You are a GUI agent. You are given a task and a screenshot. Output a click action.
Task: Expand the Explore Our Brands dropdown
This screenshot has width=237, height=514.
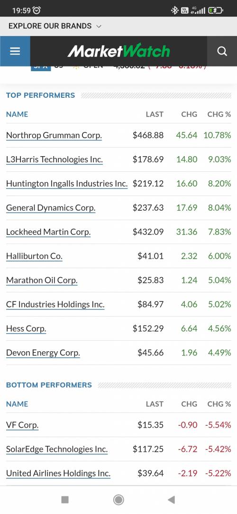tap(55, 26)
